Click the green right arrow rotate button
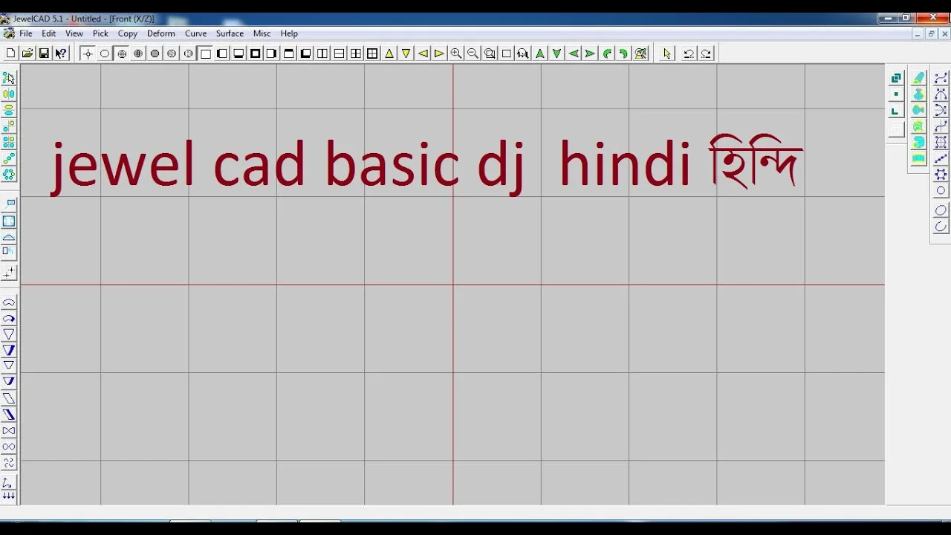The width and height of the screenshot is (951, 535). [x=590, y=53]
